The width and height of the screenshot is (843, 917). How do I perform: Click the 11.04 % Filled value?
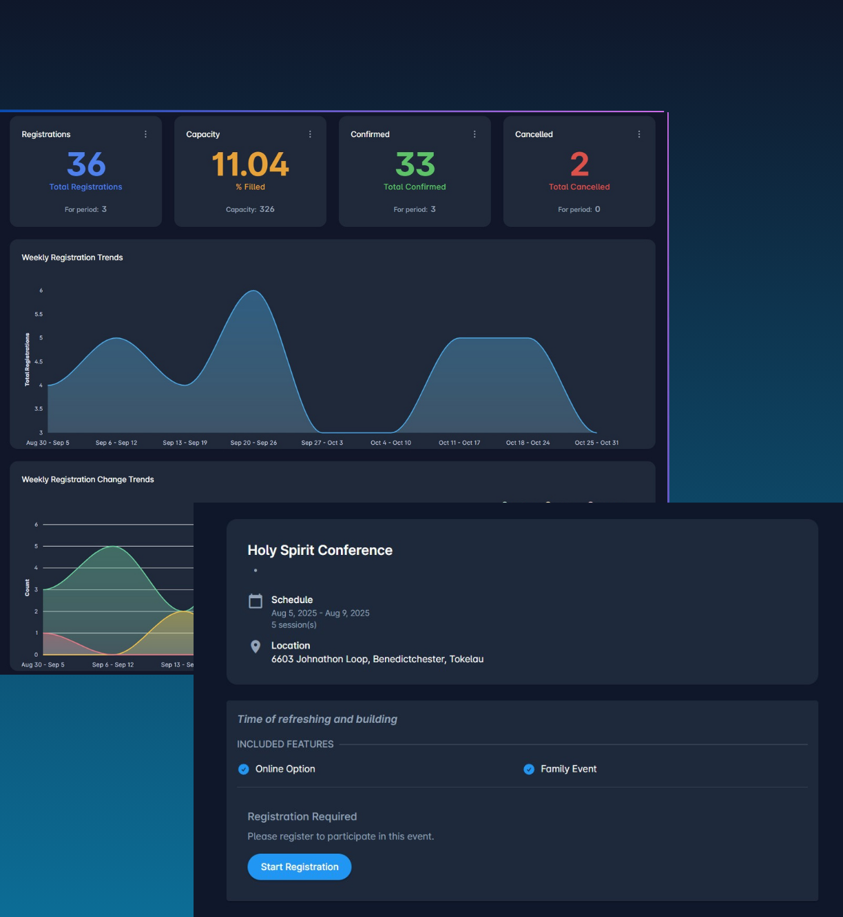pos(250,165)
